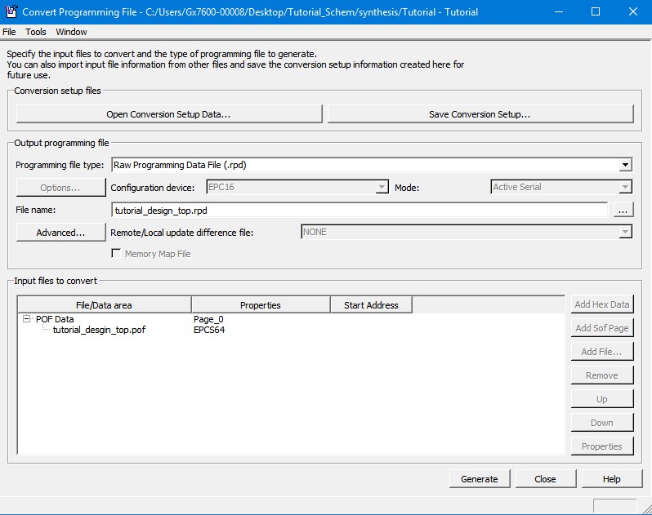
Task: Click the Quartus app icon in title bar
Action: pos(11,11)
